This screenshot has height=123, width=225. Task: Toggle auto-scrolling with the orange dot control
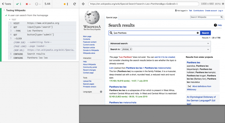(66, 4)
